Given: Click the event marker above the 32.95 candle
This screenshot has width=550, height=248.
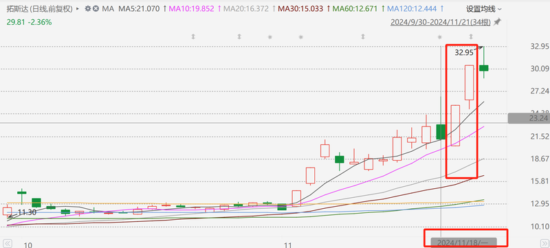Looking at the screenshot, I should click(471, 36).
